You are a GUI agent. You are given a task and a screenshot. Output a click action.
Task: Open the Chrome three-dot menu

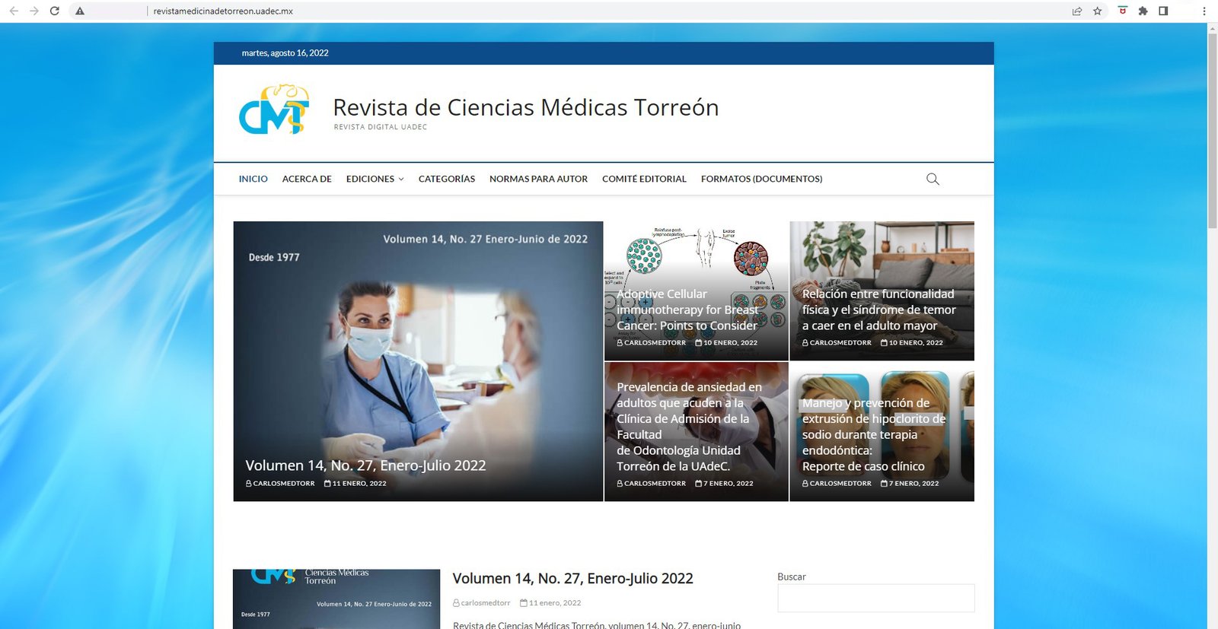point(1204,11)
